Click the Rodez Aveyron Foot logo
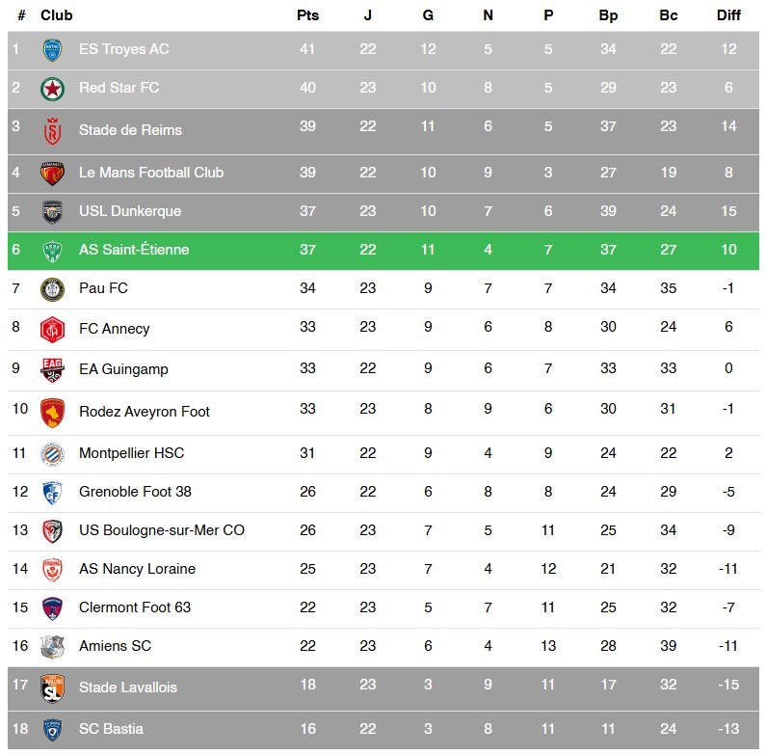This screenshot has height=755, width=766. 52,412
